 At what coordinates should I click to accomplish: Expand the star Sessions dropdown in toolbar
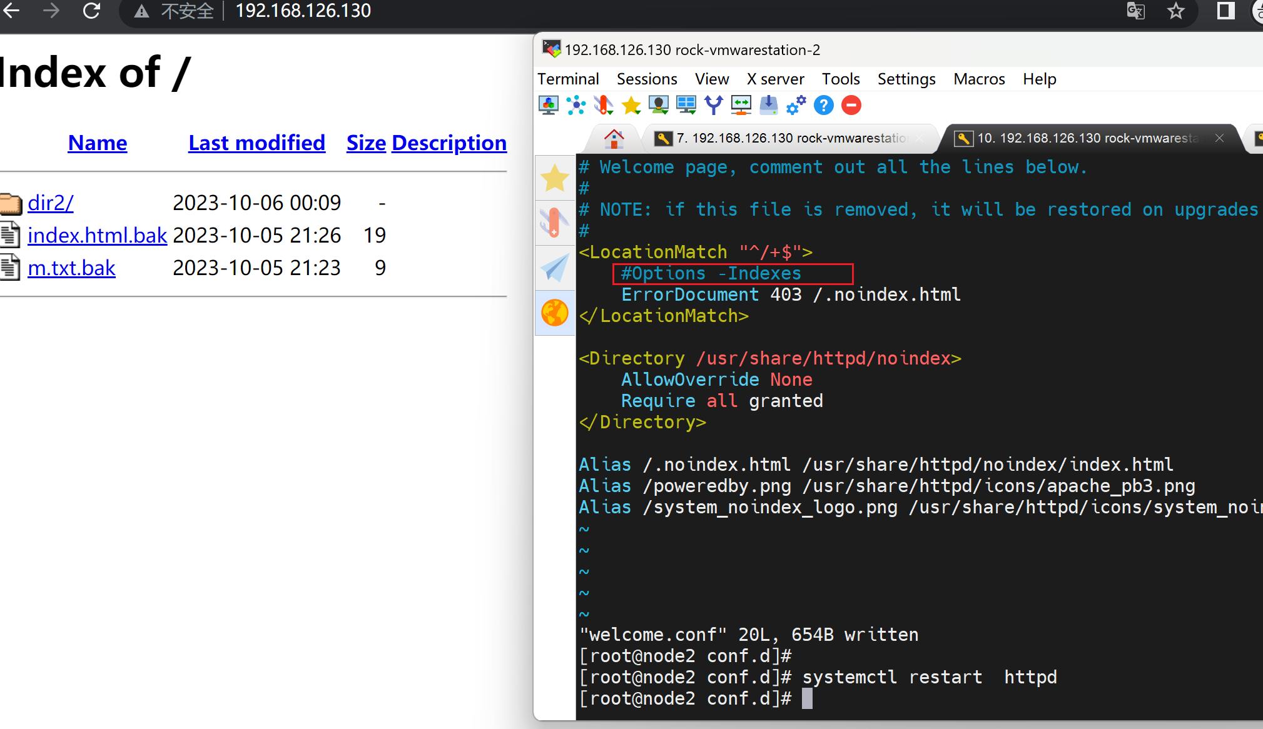click(631, 105)
